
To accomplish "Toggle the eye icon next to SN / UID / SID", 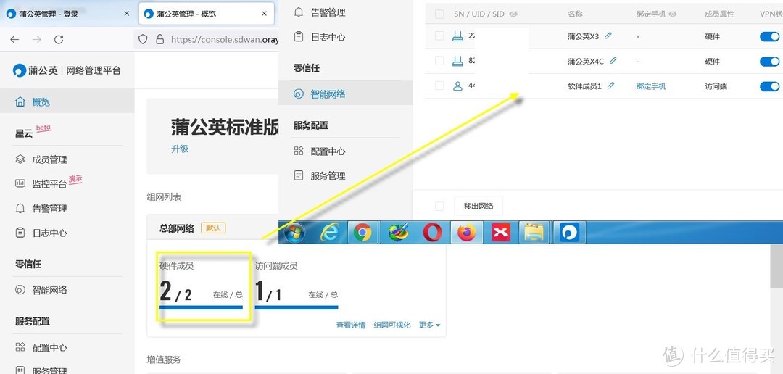I will pos(513,14).
